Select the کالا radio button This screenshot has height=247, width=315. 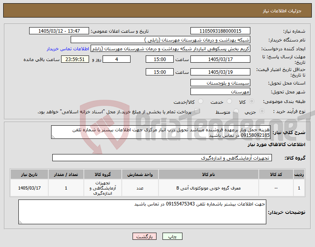(x=252, y=101)
